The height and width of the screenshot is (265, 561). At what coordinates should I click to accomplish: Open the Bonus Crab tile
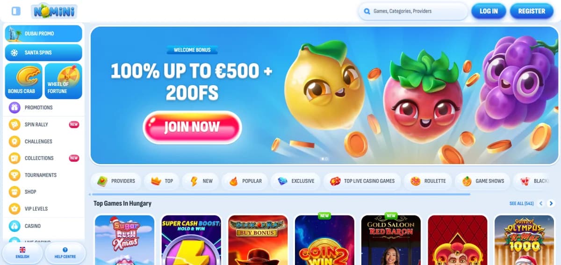click(x=24, y=81)
